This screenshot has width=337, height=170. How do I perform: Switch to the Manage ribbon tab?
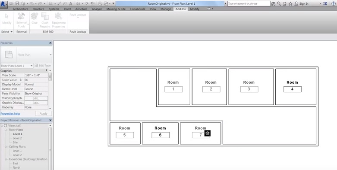(166, 9)
